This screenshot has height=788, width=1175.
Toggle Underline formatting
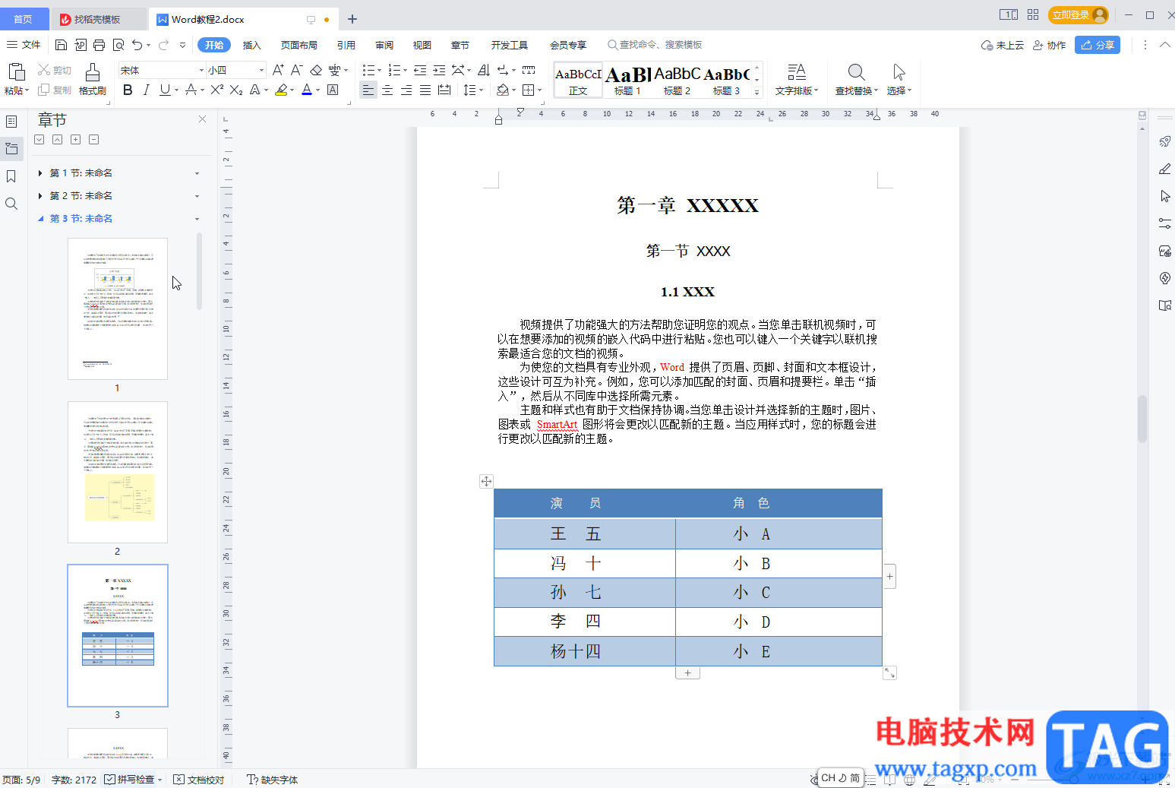[165, 90]
